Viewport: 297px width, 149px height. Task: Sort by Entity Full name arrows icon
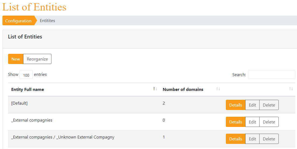(155, 89)
